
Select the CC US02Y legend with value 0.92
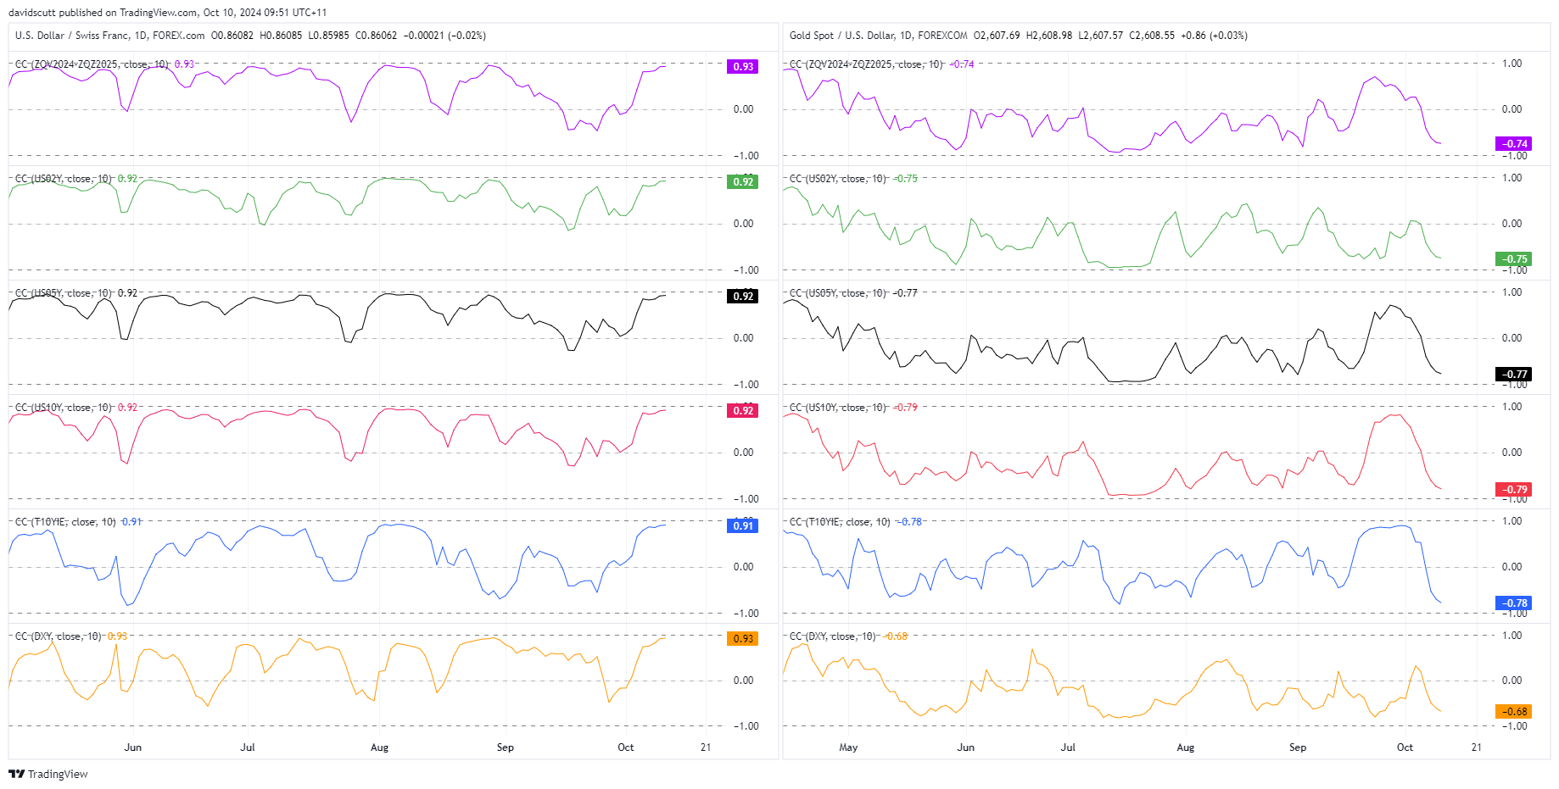click(76, 179)
